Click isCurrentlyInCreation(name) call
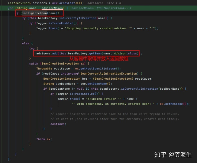This screenshot has height=163, width=197. coord(84,18)
